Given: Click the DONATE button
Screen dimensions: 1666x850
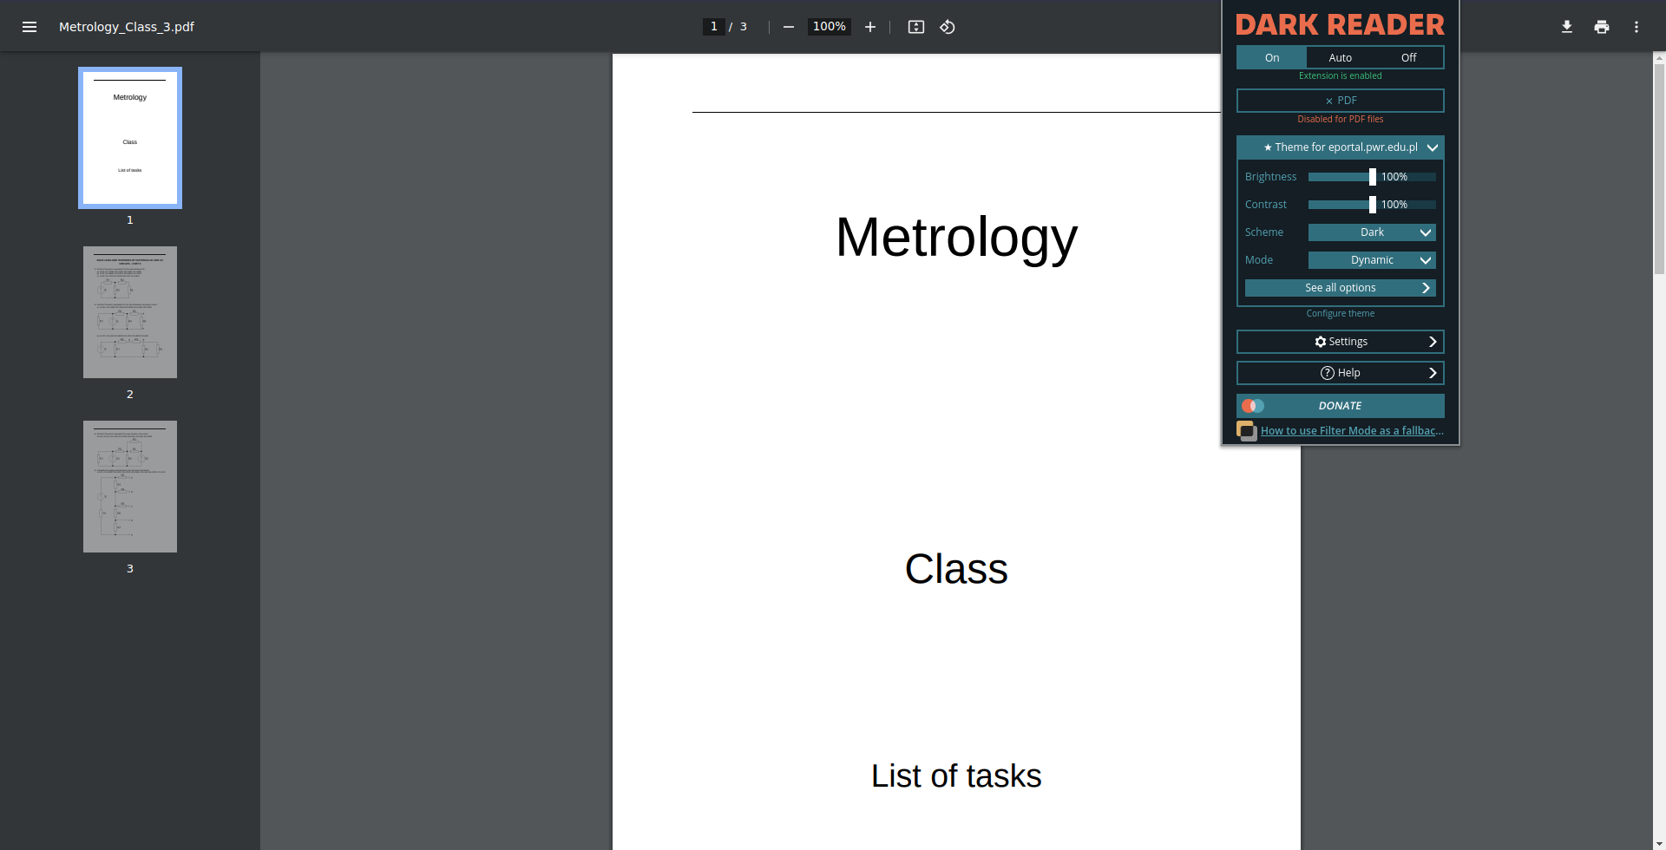Looking at the screenshot, I should point(1341,406).
